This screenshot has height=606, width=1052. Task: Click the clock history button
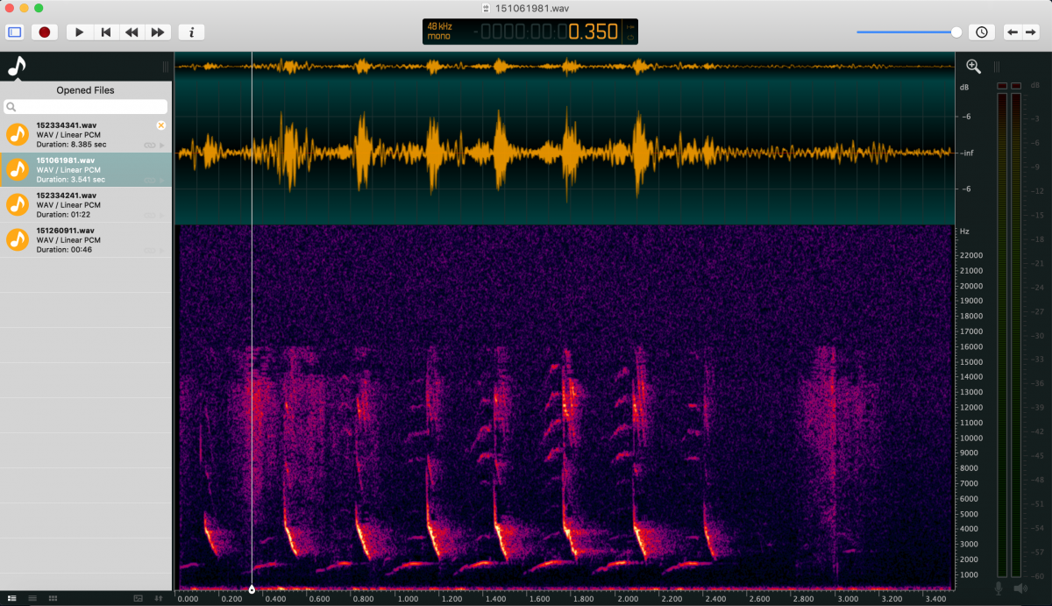point(981,32)
